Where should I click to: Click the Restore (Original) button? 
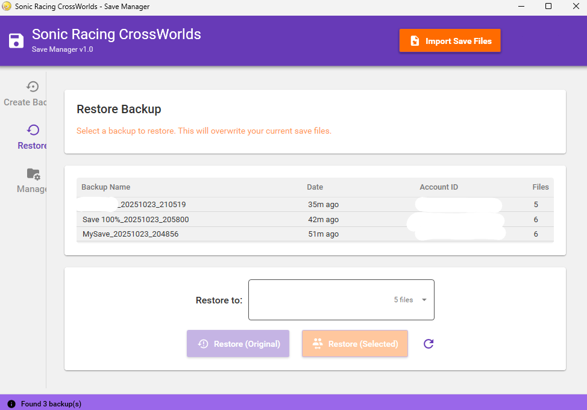point(237,344)
